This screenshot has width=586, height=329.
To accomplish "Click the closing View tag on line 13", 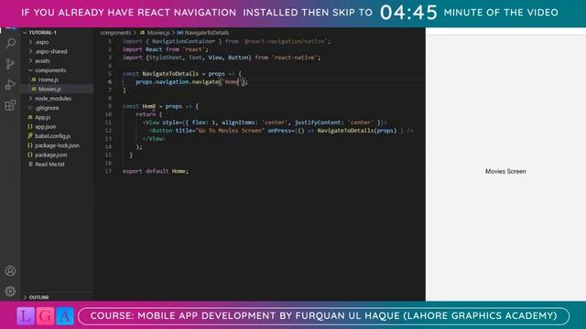I will coord(154,139).
